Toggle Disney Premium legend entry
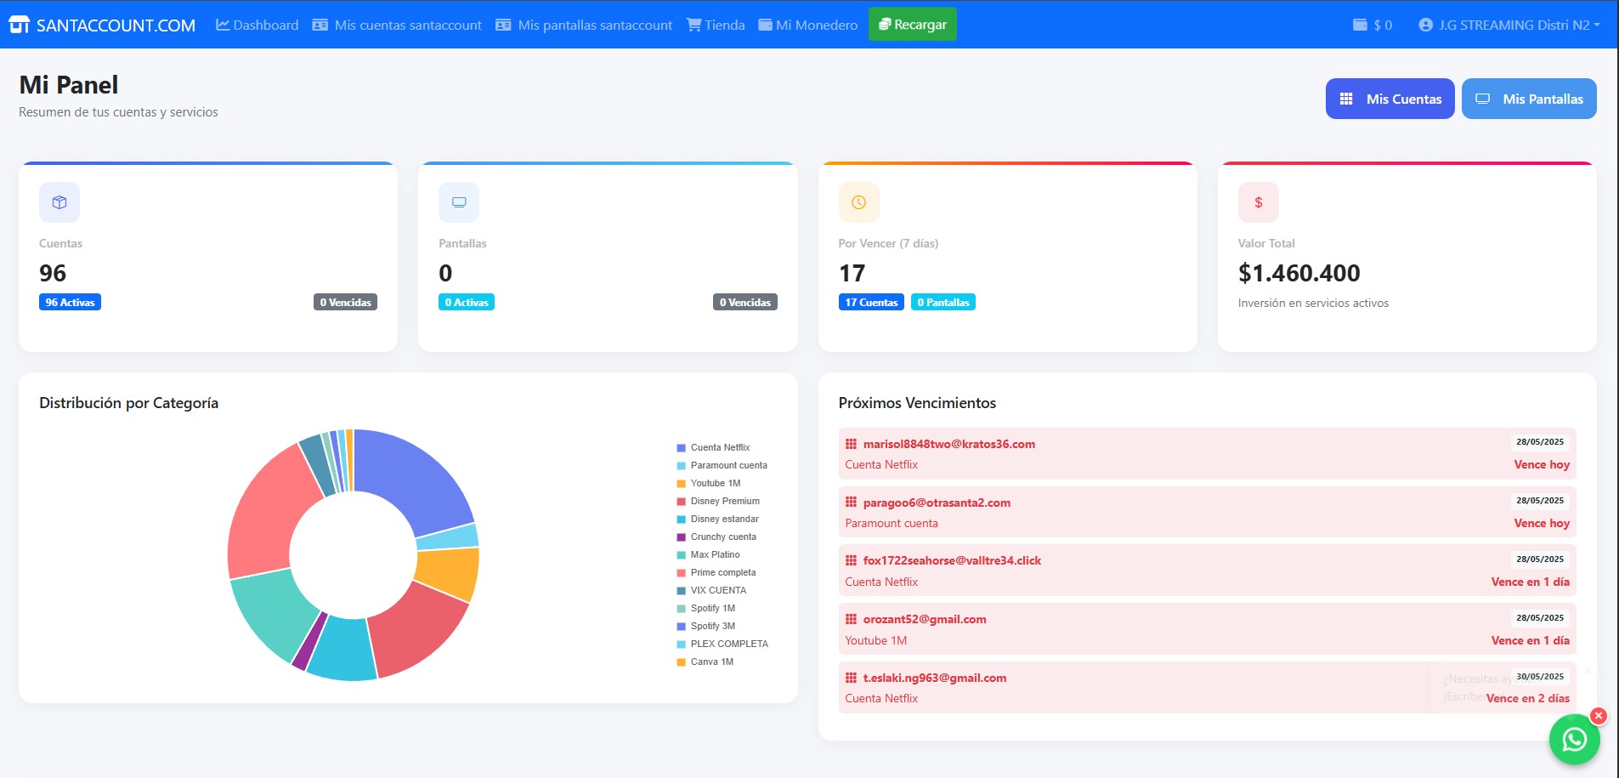This screenshot has width=1619, height=778. click(724, 501)
